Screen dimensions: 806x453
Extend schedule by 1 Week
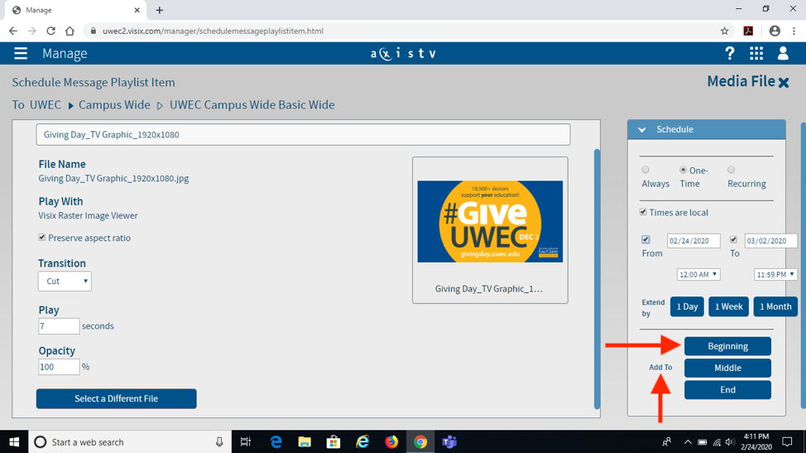[x=728, y=307]
